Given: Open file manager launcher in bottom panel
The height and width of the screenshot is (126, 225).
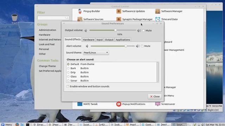Looking at the screenshot, I should 22,125.
